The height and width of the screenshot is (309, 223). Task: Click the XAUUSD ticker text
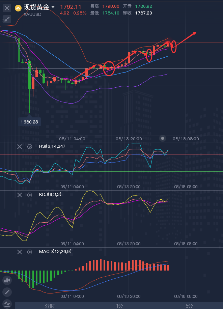point(33,14)
